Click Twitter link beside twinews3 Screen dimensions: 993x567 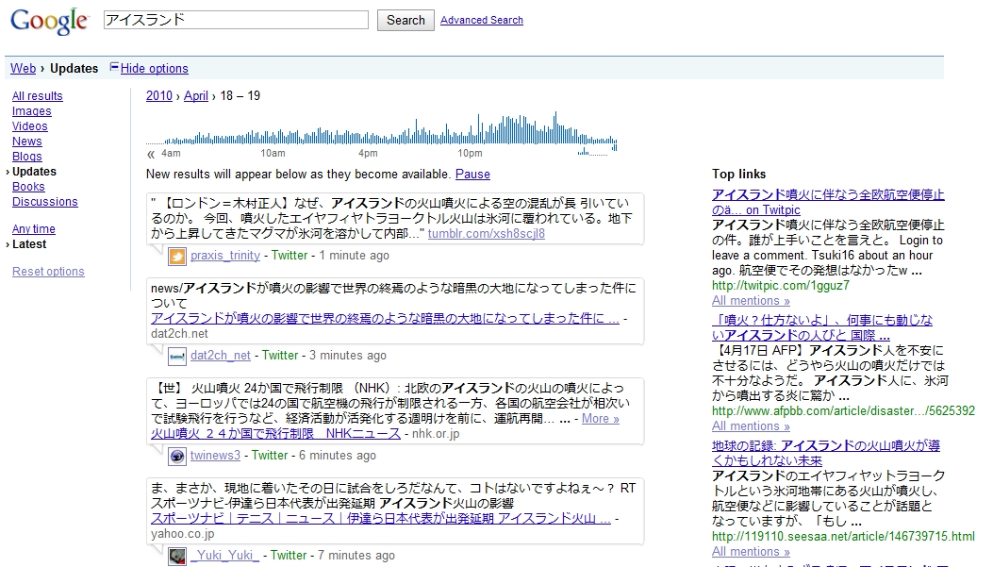tap(270, 456)
